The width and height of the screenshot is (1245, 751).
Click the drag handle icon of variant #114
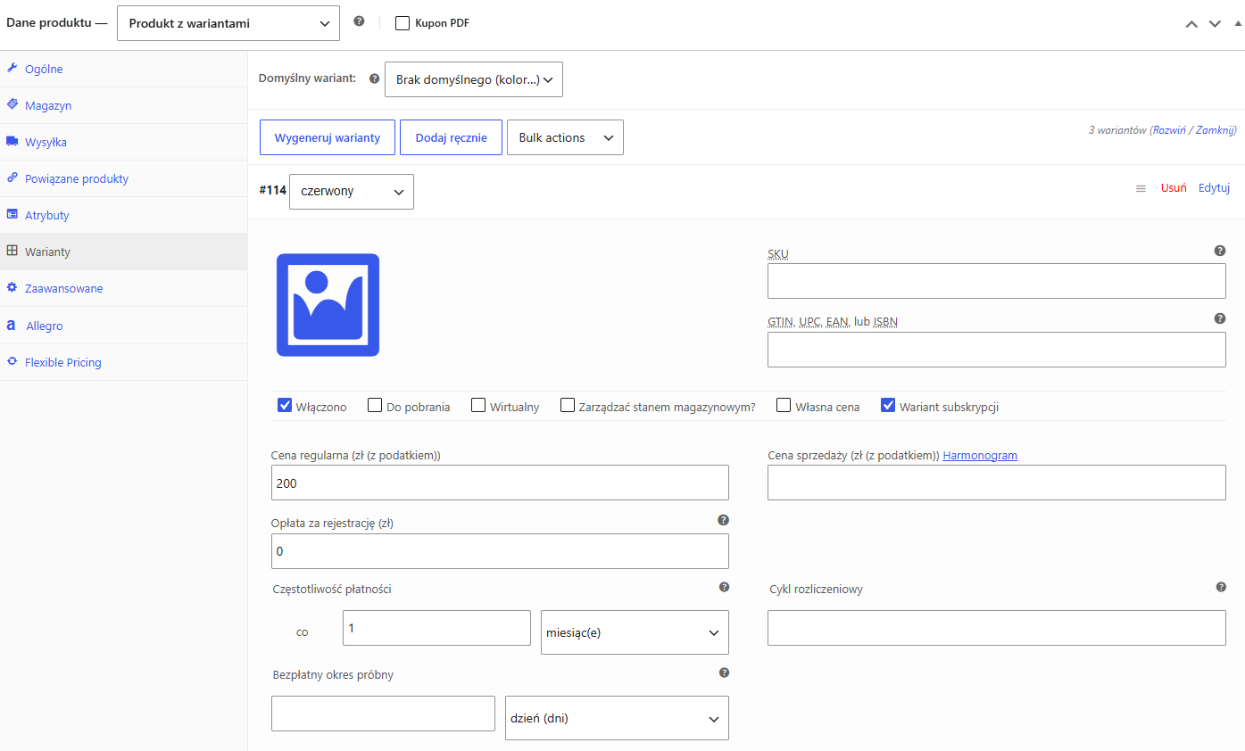pyautogui.click(x=1141, y=188)
